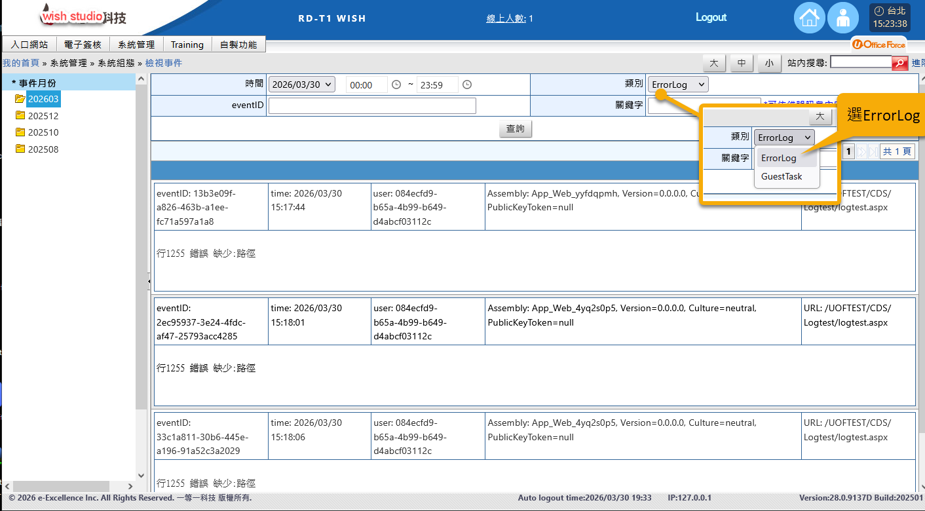
Task: Click the 202512 folder icon
Action: [20, 116]
